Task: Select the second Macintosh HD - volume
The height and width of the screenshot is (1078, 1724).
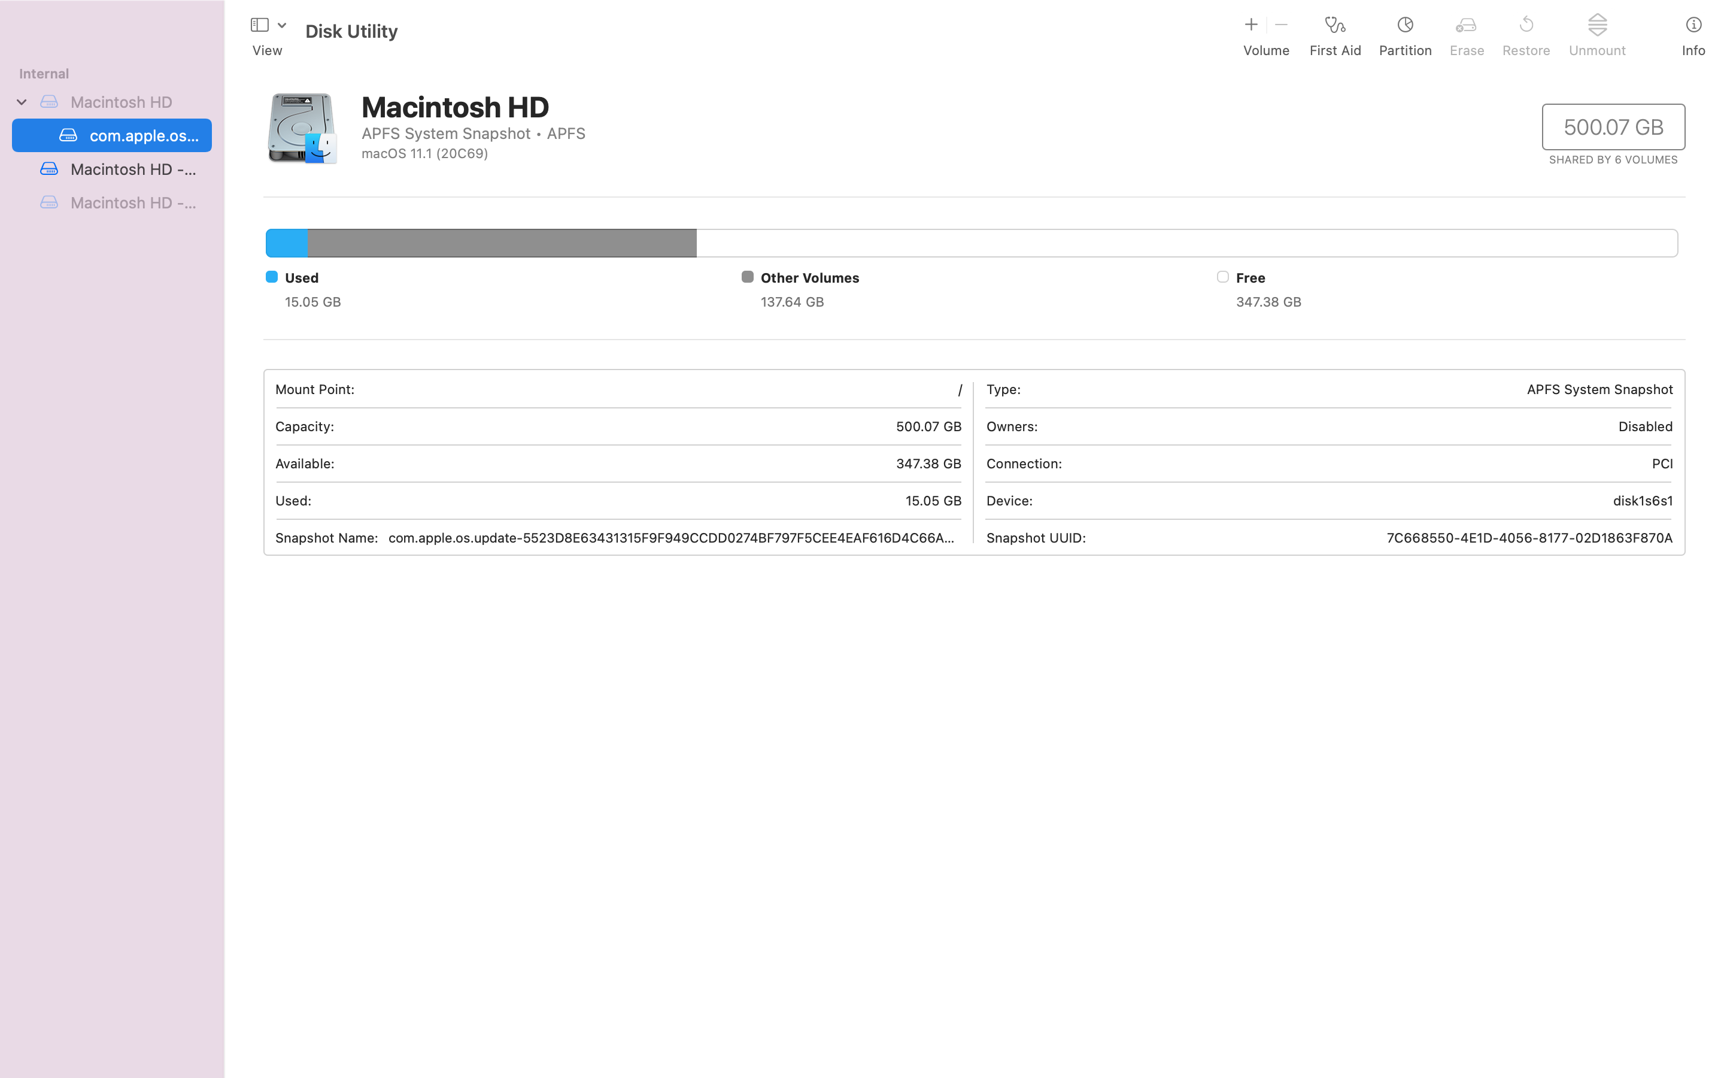Action: coord(132,169)
